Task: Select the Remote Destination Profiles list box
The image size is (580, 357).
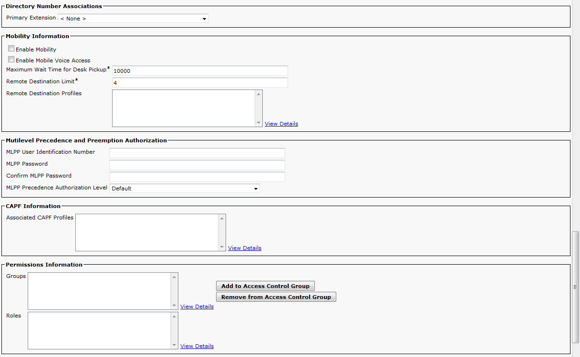Action: pyautogui.click(x=184, y=109)
